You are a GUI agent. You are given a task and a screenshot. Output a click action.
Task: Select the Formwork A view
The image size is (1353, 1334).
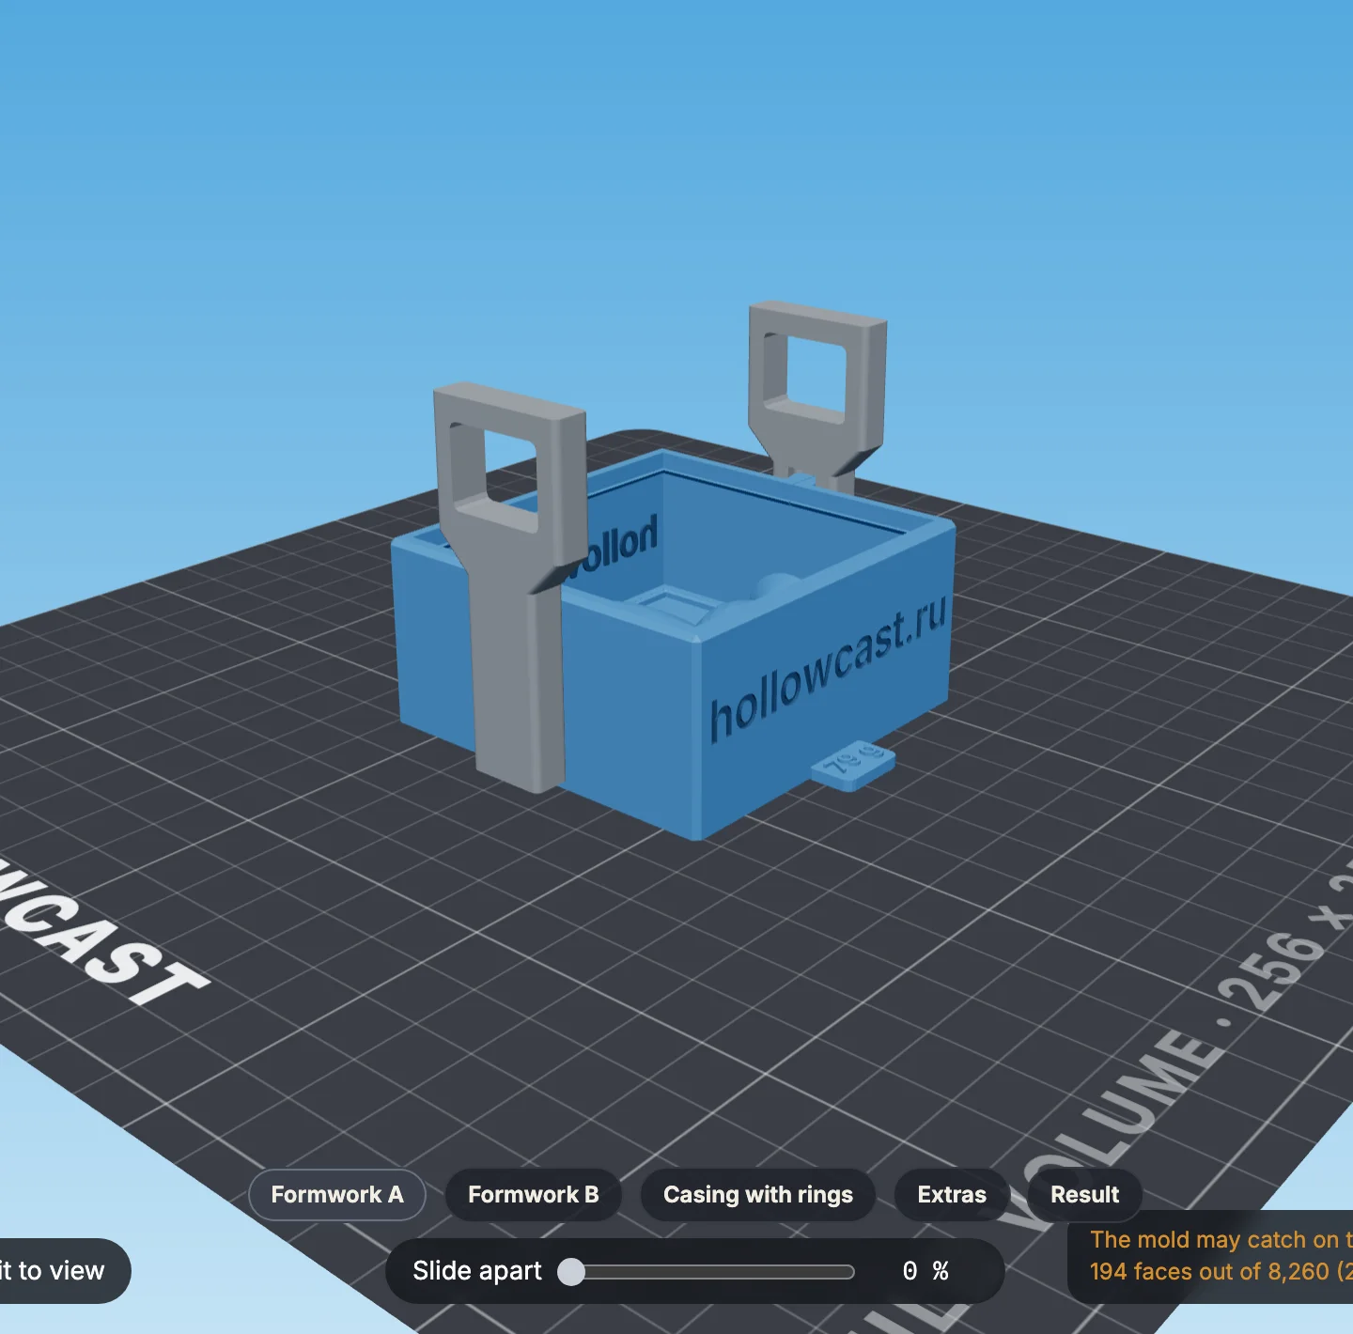[336, 1194]
